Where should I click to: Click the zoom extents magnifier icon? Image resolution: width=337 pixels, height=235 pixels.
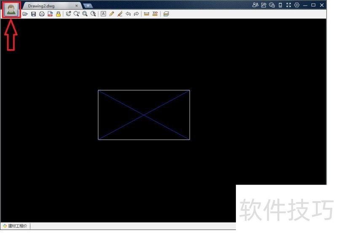93,14
